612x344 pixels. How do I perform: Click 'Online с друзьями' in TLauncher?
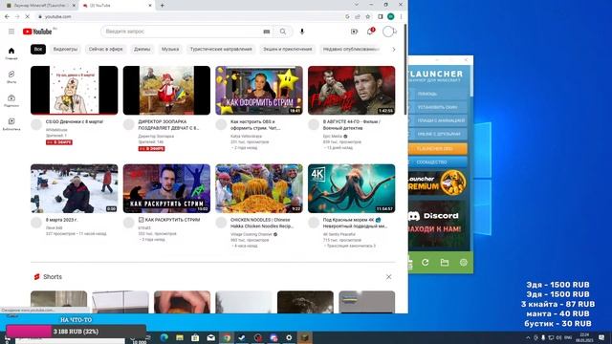click(438, 134)
